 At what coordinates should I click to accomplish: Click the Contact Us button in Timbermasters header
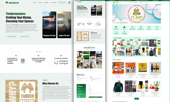pyautogui.click(x=62, y=2)
